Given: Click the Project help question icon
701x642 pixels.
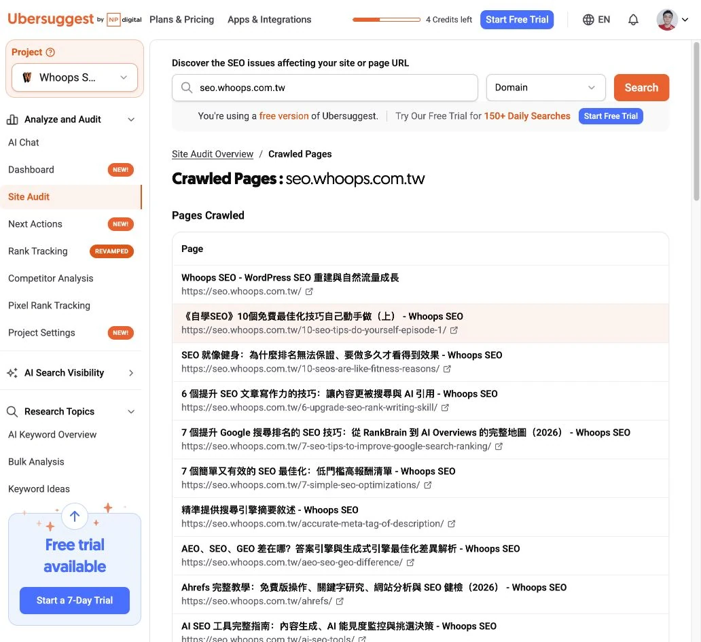Looking at the screenshot, I should click(x=50, y=52).
